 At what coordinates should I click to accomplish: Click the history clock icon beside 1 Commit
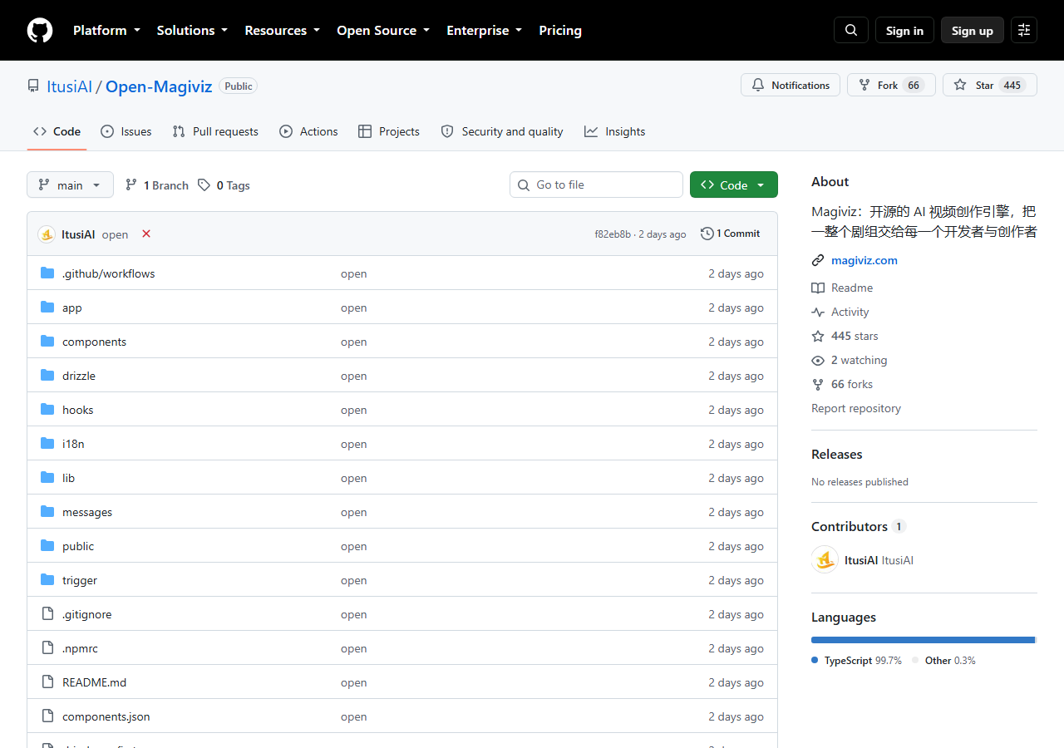click(x=707, y=234)
